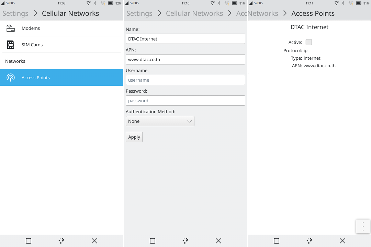
Task: Click the alarm bell icon in middle status bar
Action: (x=213, y=3)
